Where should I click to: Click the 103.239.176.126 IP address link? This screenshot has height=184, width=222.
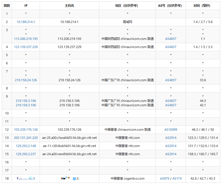(26, 130)
